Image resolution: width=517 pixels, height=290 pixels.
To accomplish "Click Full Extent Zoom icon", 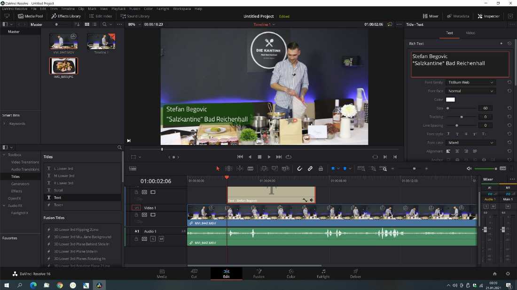I will [x=361, y=168].
